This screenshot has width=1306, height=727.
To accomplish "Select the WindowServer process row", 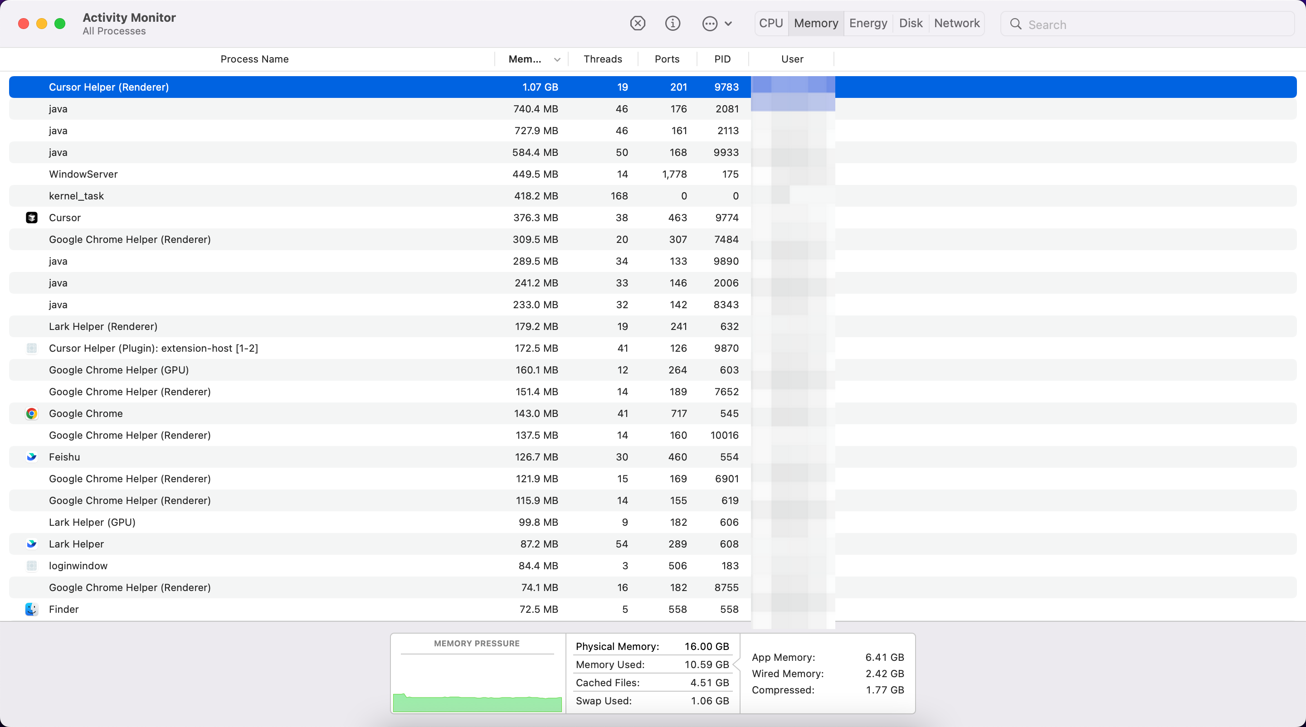I will click(653, 174).
